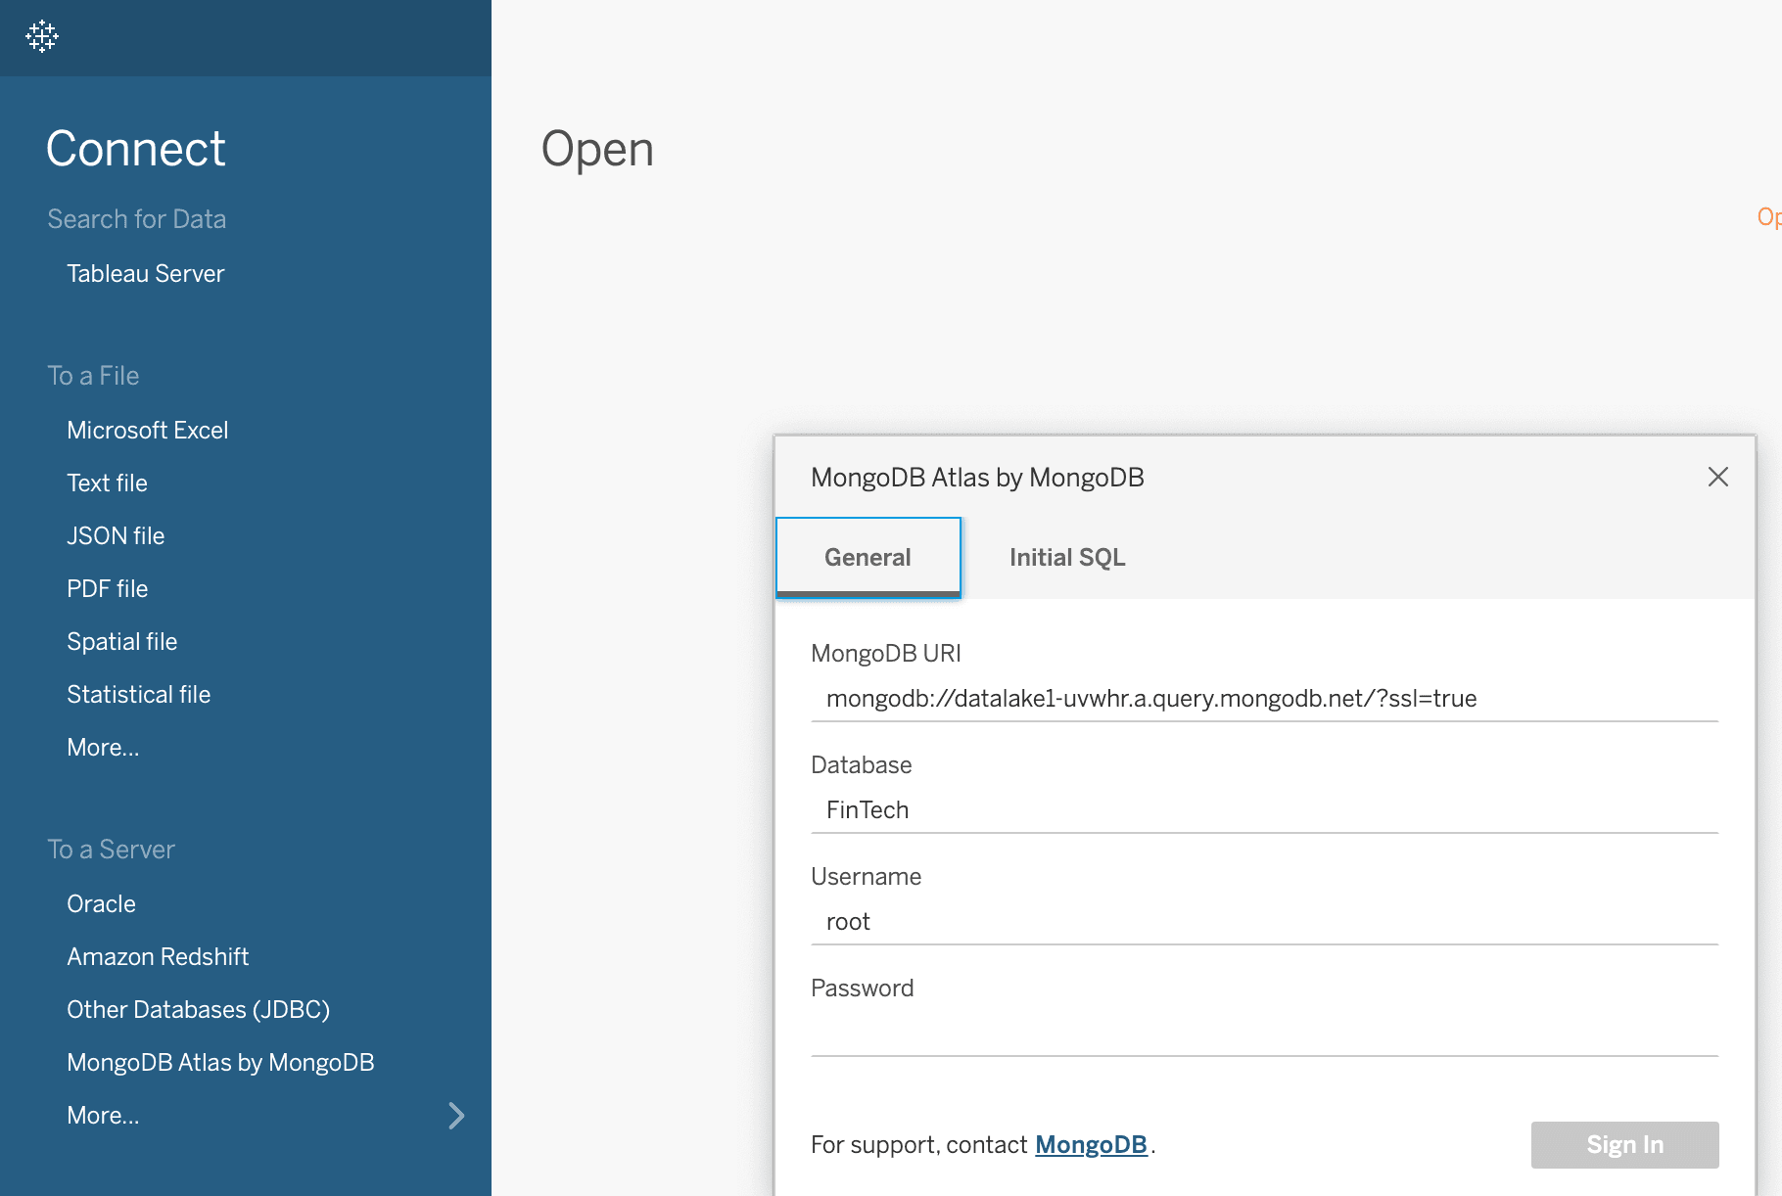Select Microsoft Excel connector
The height and width of the screenshot is (1196, 1782).
click(147, 430)
